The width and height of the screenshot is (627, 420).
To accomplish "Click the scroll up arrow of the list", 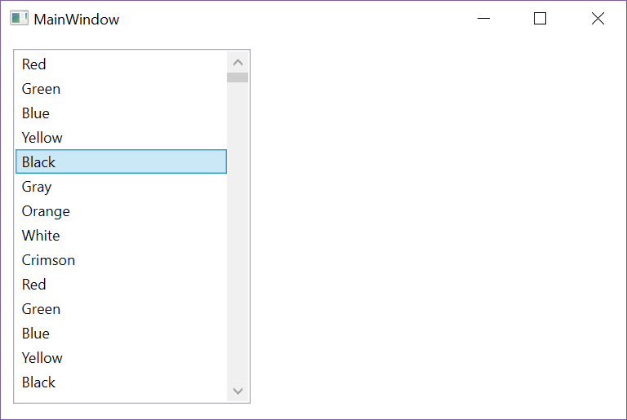I will 238,62.
